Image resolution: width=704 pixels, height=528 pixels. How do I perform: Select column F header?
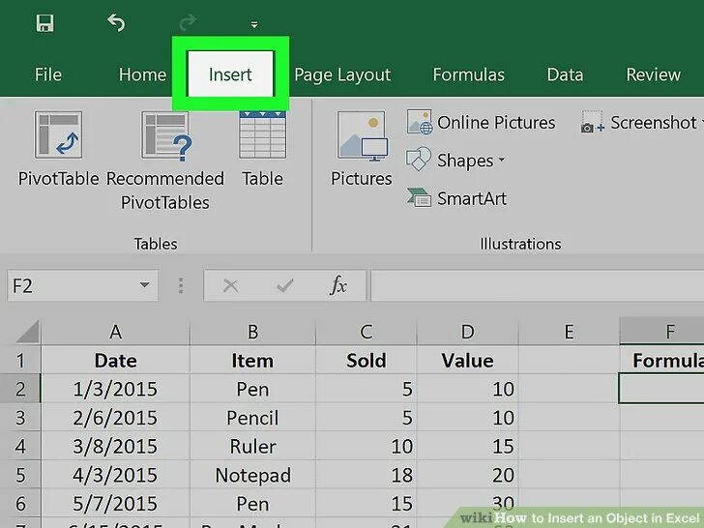coord(661,332)
